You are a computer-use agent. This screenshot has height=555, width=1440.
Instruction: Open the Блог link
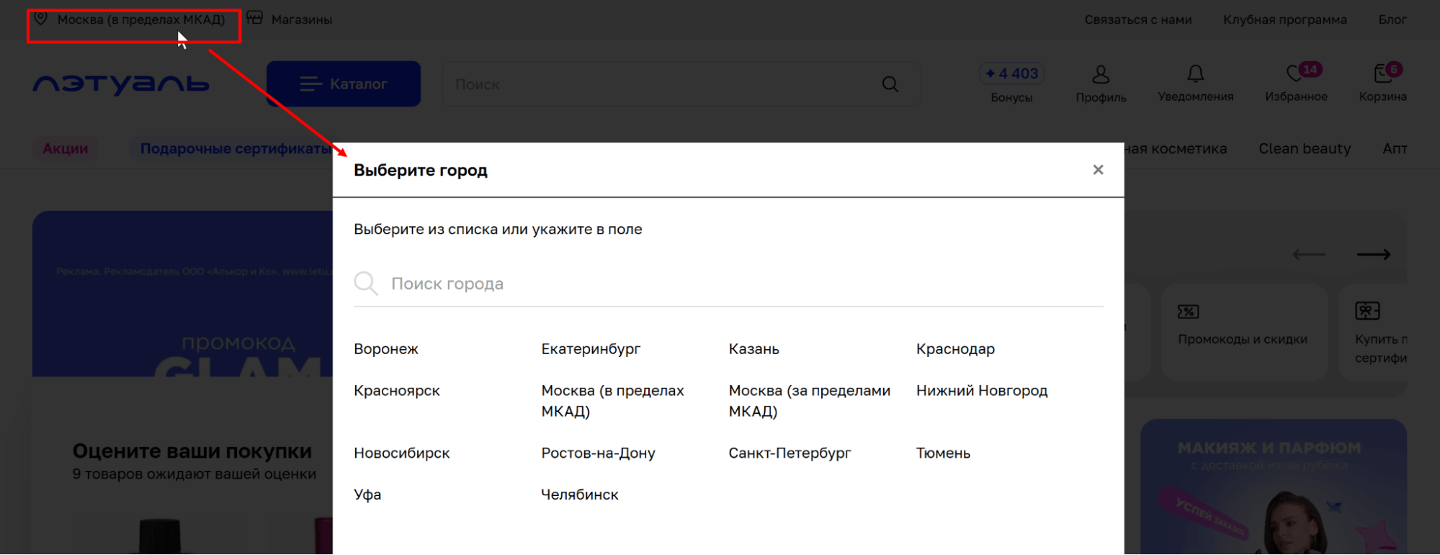(x=1392, y=20)
